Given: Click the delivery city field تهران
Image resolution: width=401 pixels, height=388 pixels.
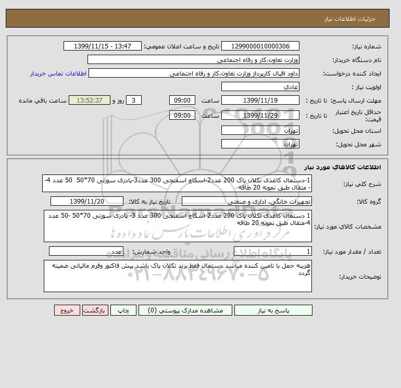Looking at the screenshot, I should [x=260, y=144].
